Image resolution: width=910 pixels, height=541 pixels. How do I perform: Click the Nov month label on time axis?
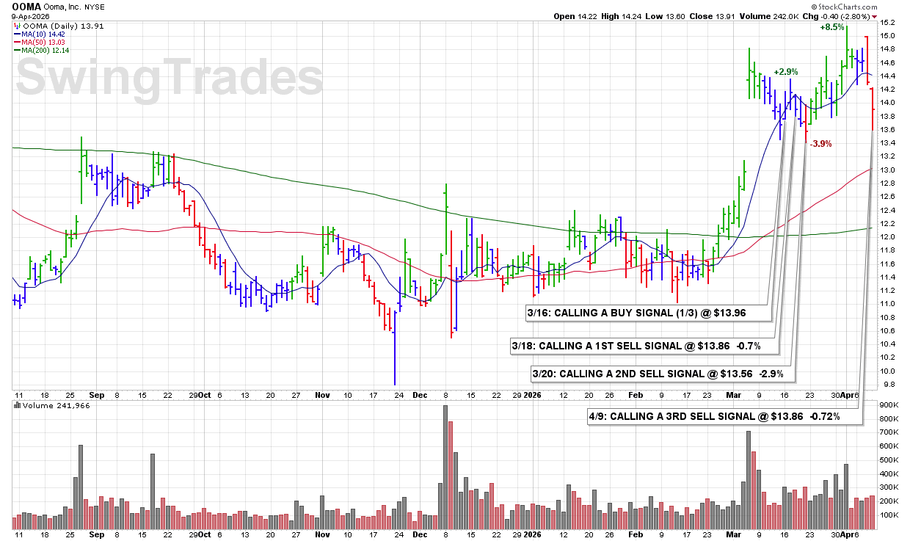(x=322, y=394)
